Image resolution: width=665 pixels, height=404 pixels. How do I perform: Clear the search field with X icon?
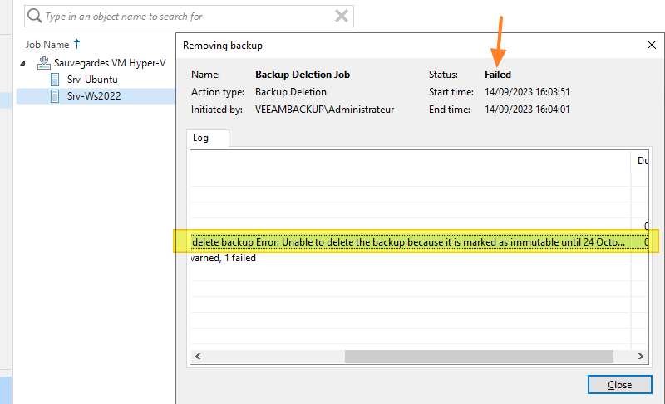coord(342,16)
